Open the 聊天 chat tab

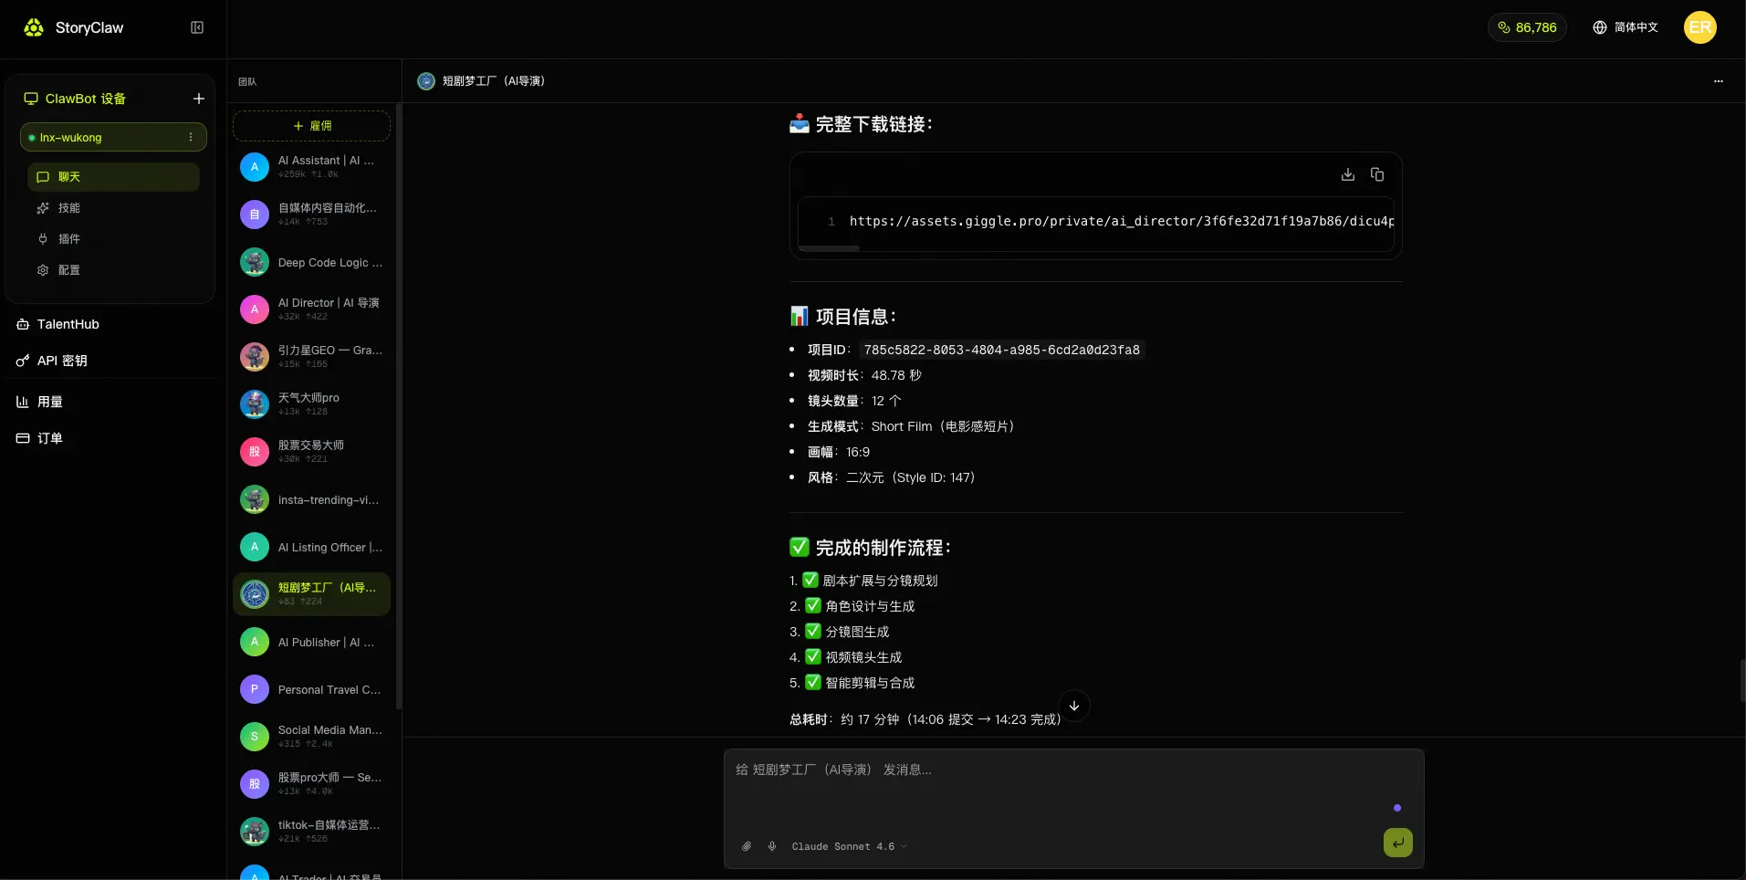(x=113, y=177)
